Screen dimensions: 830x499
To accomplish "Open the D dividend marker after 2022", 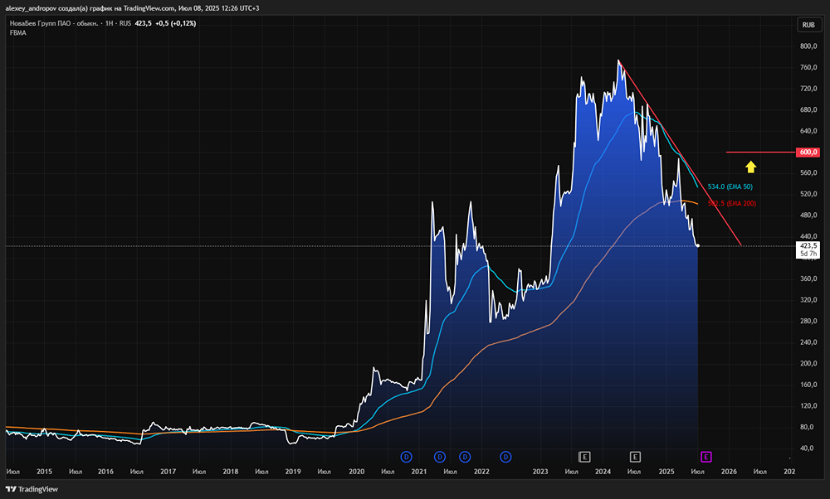I will click(505, 457).
